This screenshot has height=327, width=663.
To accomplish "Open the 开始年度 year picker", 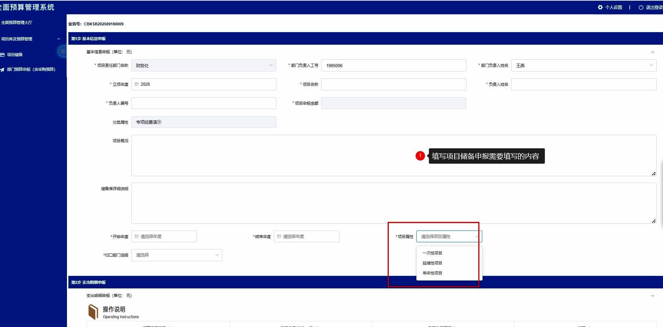I will 164,237.
